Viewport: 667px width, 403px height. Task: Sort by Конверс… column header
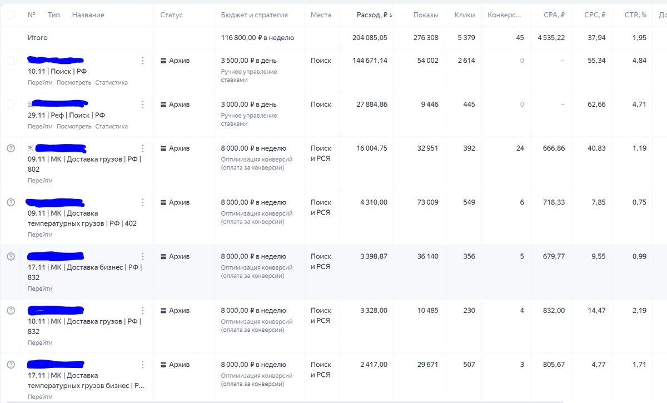(x=505, y=15)
